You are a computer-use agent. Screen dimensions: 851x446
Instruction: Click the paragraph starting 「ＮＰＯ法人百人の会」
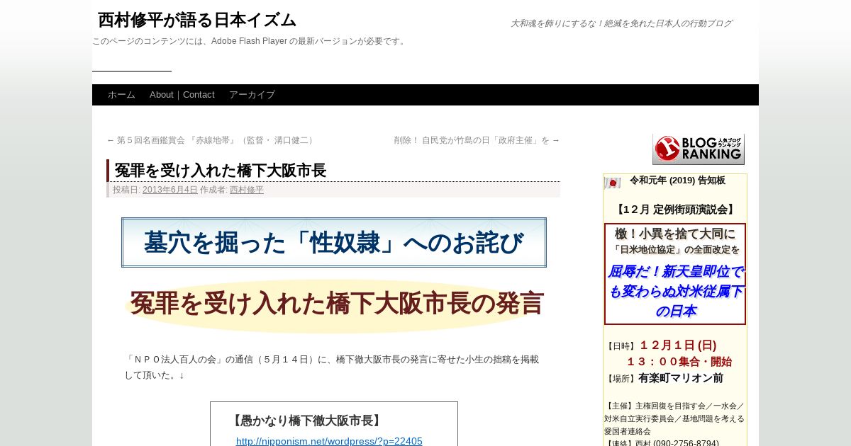coord(332,367)
